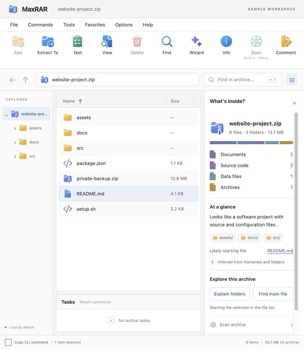The image size is (304, 349).
Task: Click the Find main file button
Action: (x=273, y=294)
